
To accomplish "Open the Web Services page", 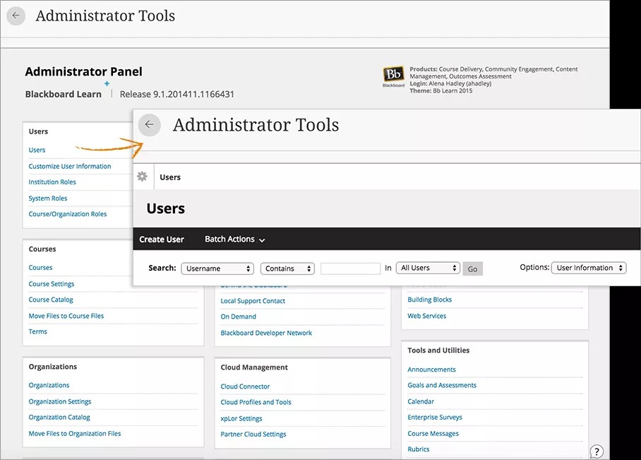I will (x=425, y=316).
